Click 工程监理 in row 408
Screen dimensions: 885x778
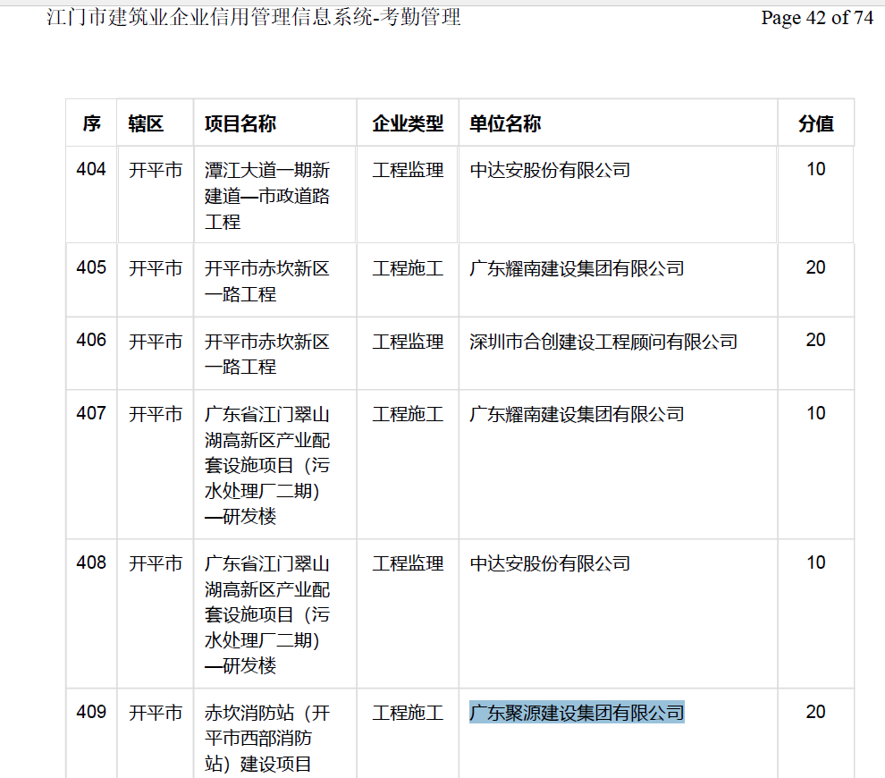(x=408, y=563)
